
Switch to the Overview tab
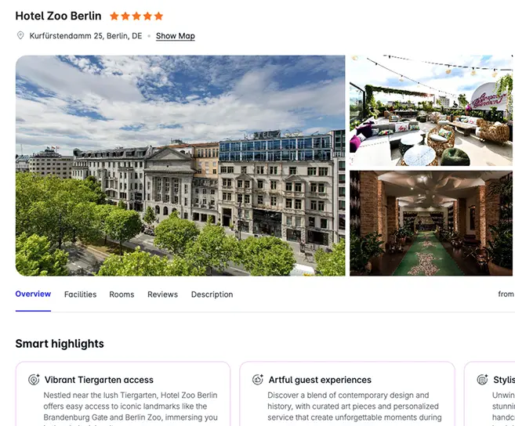point(33,294)
